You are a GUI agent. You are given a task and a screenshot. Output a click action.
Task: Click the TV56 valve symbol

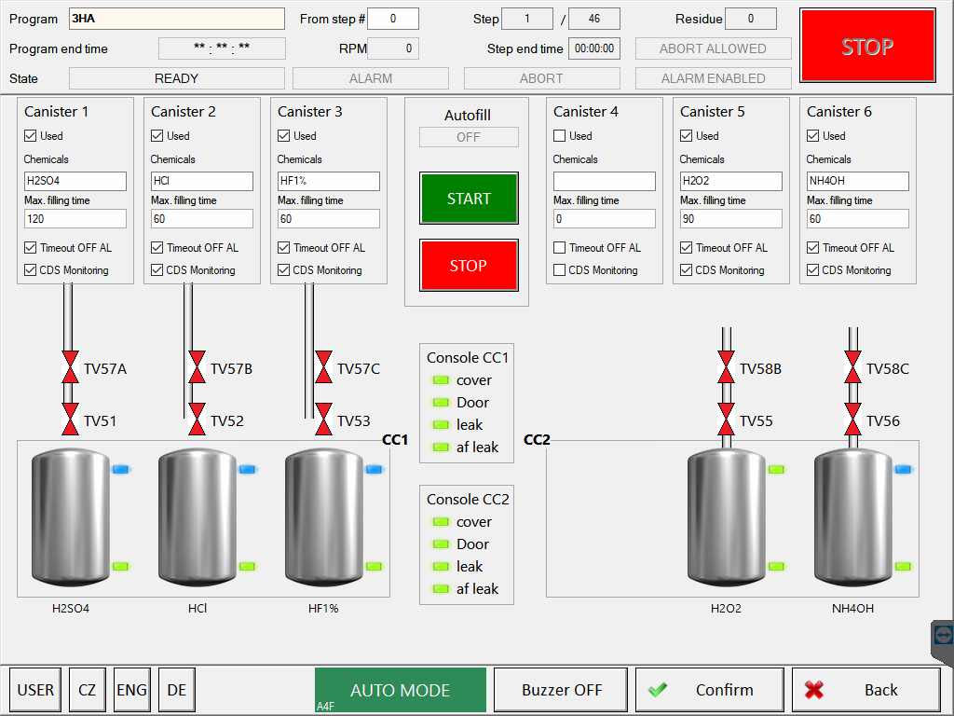tap(852, 420)
